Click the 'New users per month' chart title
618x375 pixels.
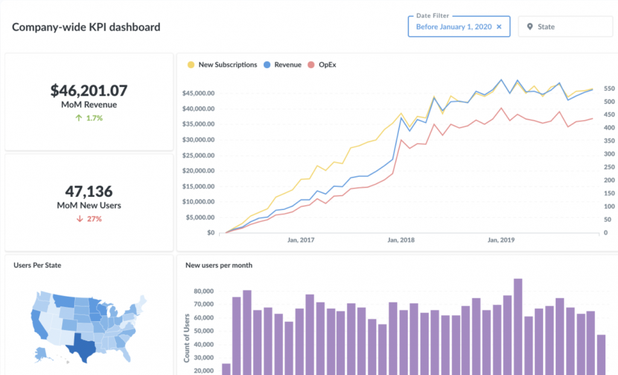tap(218, 265)
